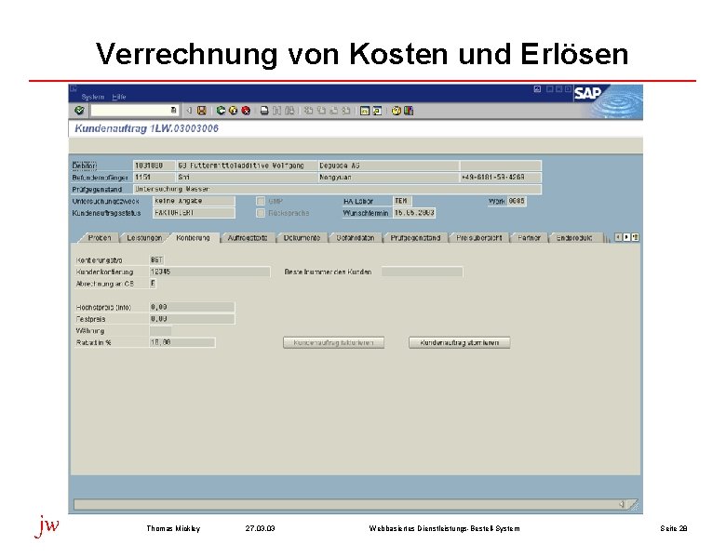Open the command field history dropdown

pyautogui.click(x=174, y=111)
